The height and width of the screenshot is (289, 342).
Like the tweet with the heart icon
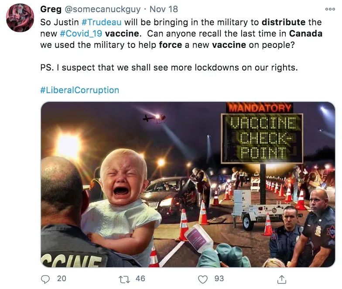click(202, 279)
